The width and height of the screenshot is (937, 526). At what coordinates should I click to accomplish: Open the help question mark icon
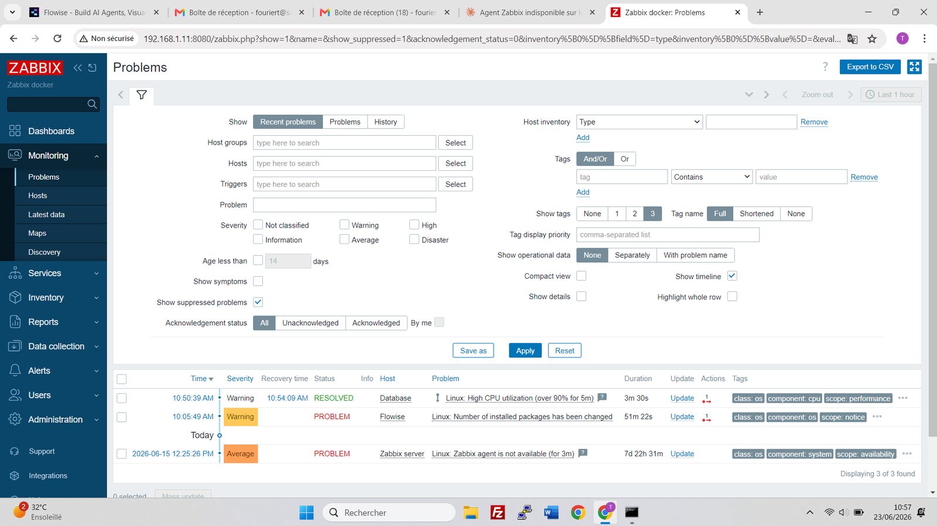825,67
